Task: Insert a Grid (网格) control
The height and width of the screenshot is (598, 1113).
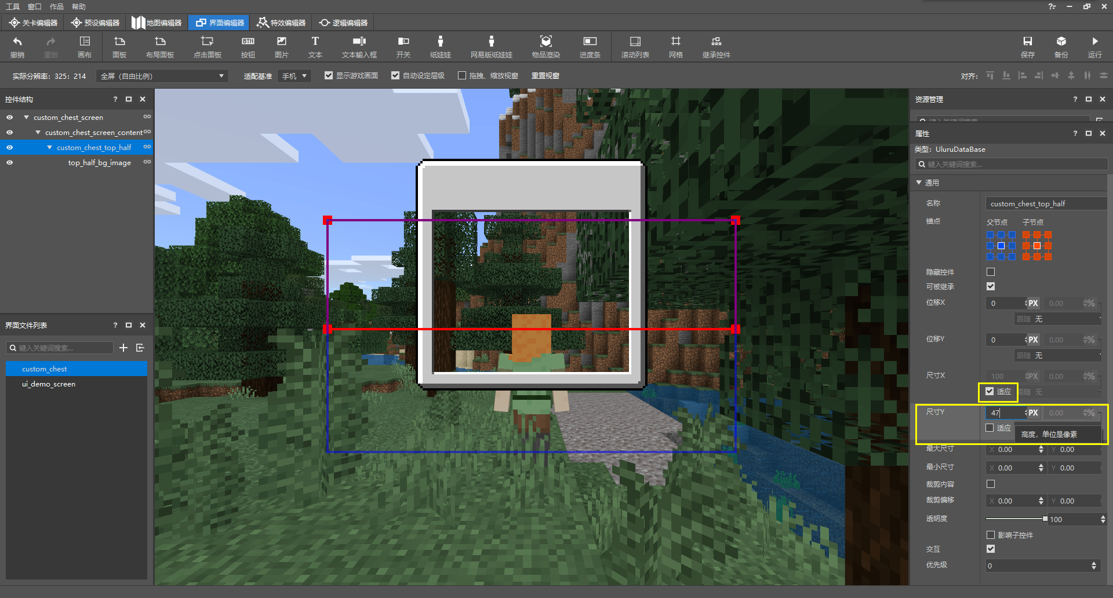Action: pos(676,47)
